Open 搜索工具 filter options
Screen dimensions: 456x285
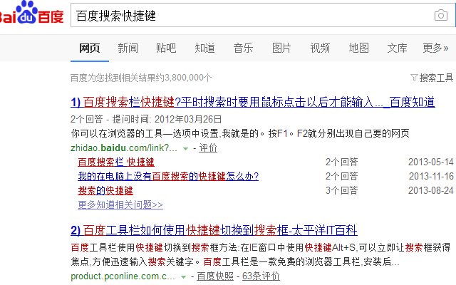[436, 78]
